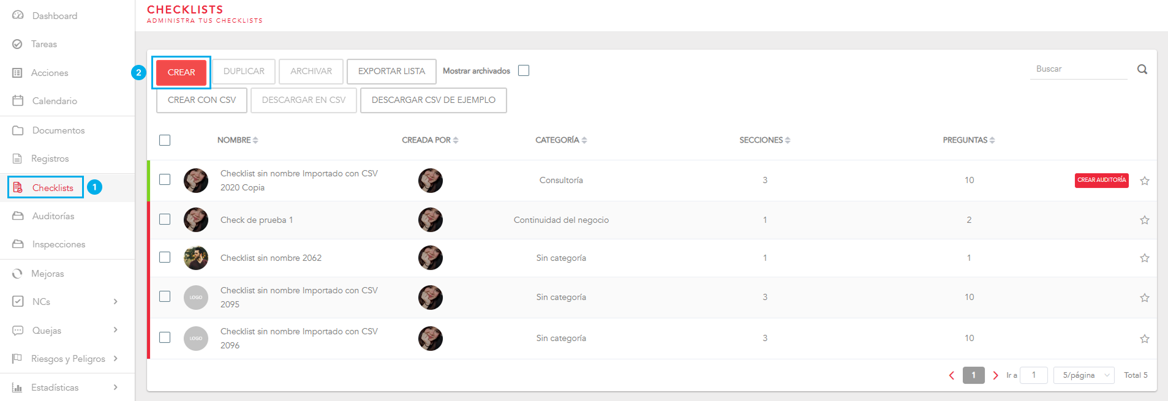Screen dimensions: 1168x401
Task: Open the 5/página page size dropdown
Action: click(x=1083, y=375)
